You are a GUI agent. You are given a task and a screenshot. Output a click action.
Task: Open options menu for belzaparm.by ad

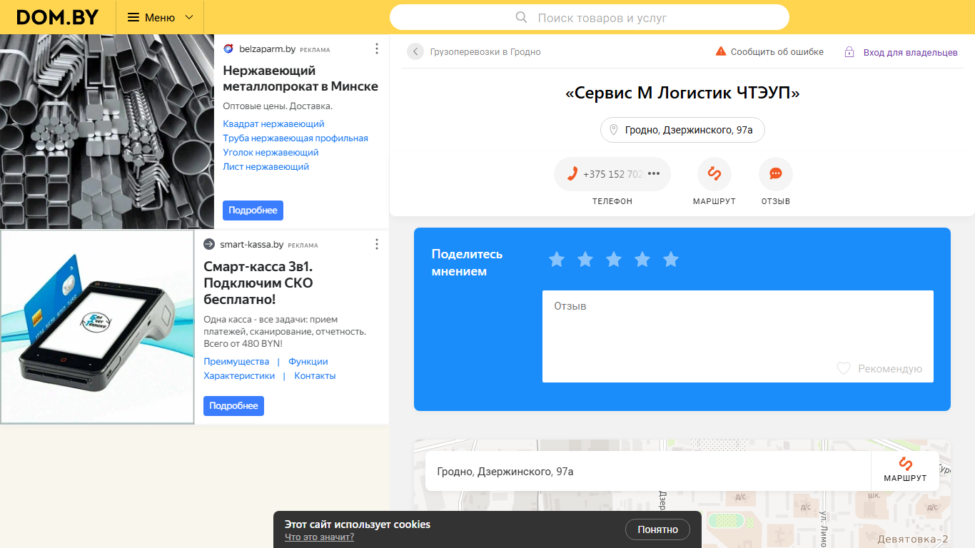coord(377,49)
